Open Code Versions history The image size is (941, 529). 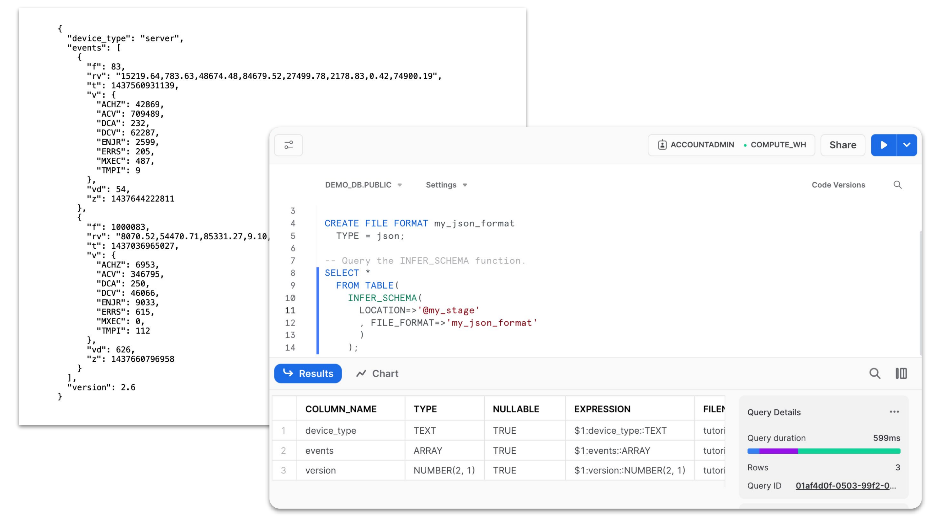click(838, 185)
